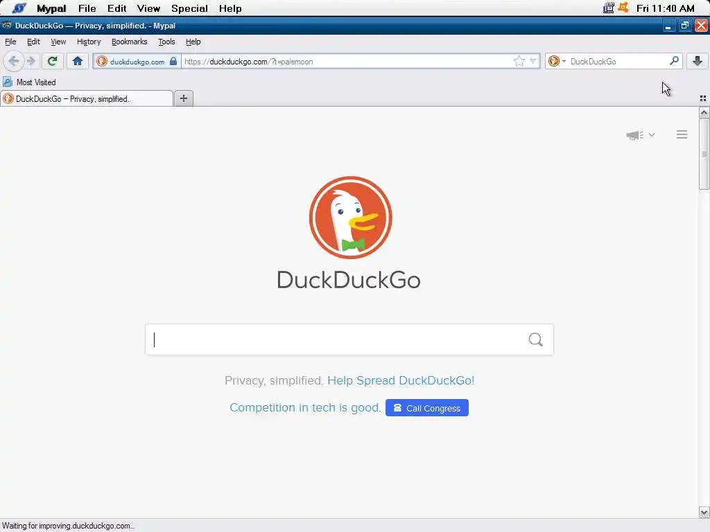Viewport: 710px width, 532px height.
Task: Open the top bar Special menu
Action: (189, 8)
